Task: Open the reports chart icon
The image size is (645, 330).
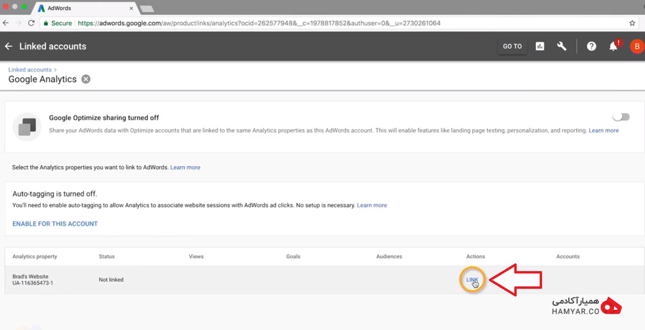Action: click(x=540, y=46)
